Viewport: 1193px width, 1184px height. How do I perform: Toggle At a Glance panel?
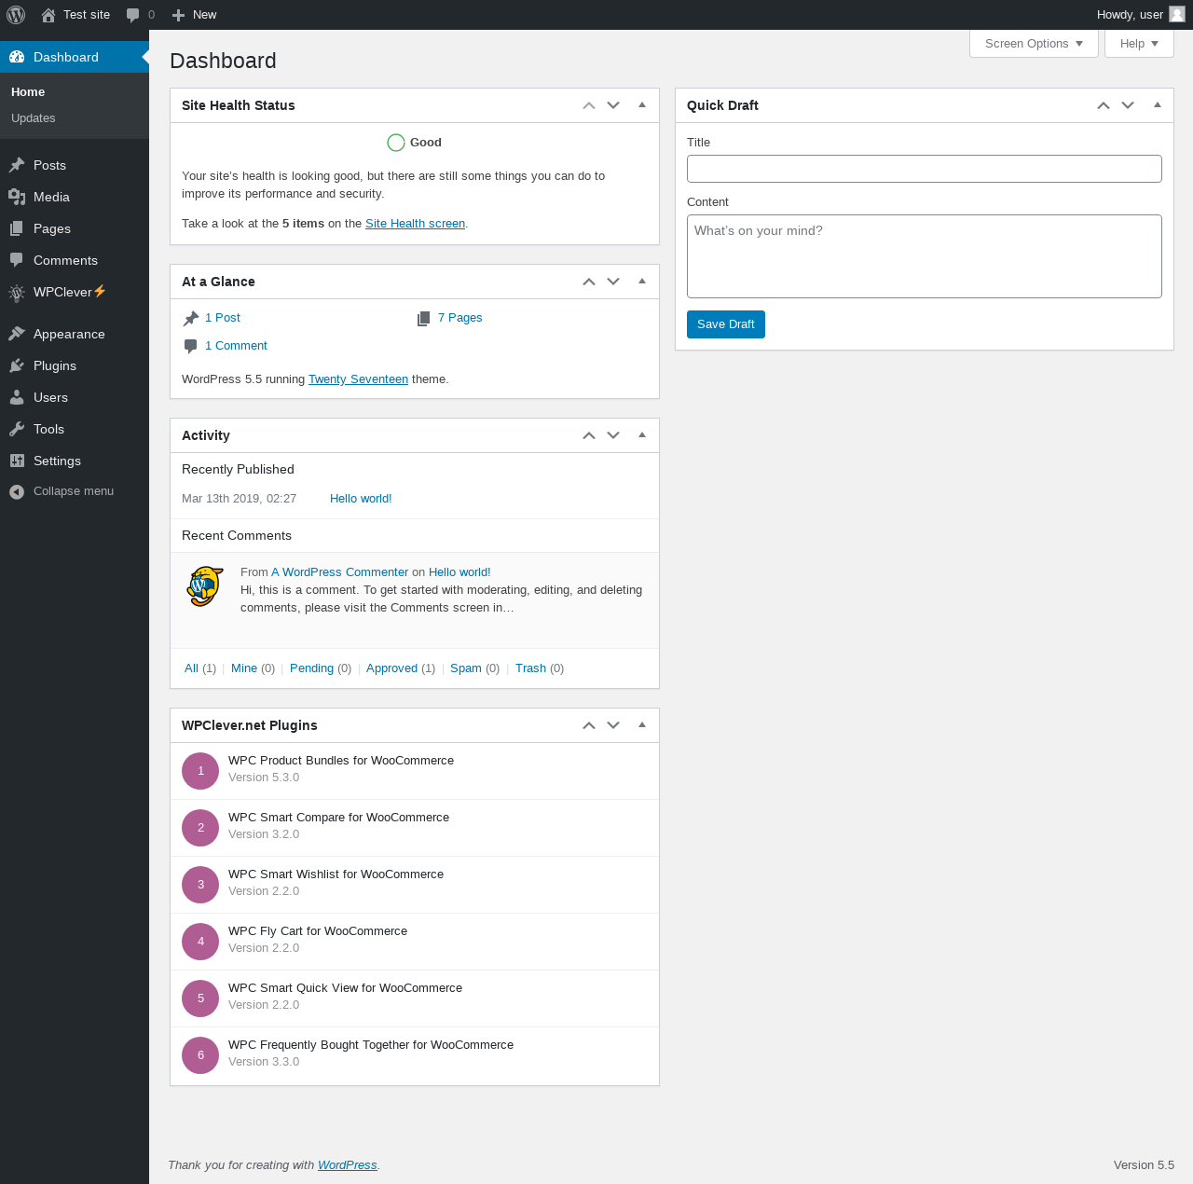pyautogui.click(x=642, y=282)
